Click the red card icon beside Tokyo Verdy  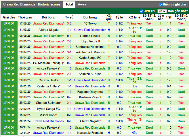[x=99, y=41]
